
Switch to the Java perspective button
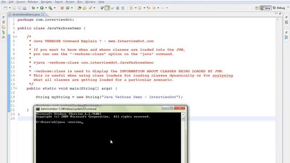click(266, 8)
